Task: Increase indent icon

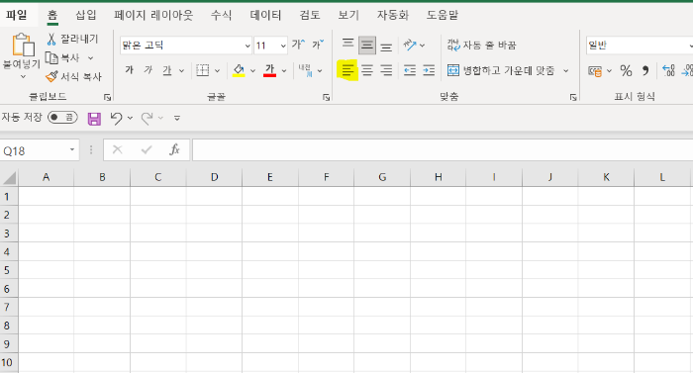Action: click(429, 70)
